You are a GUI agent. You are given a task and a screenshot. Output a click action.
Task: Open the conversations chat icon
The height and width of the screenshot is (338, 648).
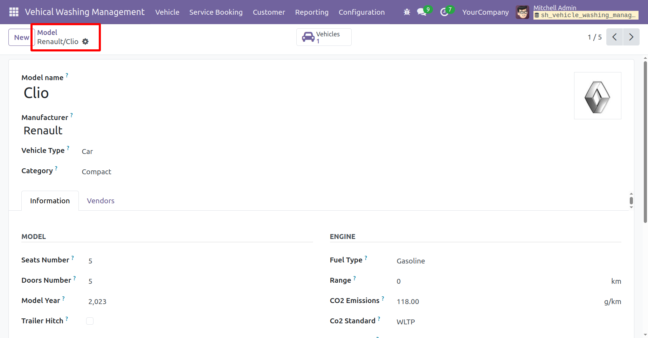click(422, 12)
